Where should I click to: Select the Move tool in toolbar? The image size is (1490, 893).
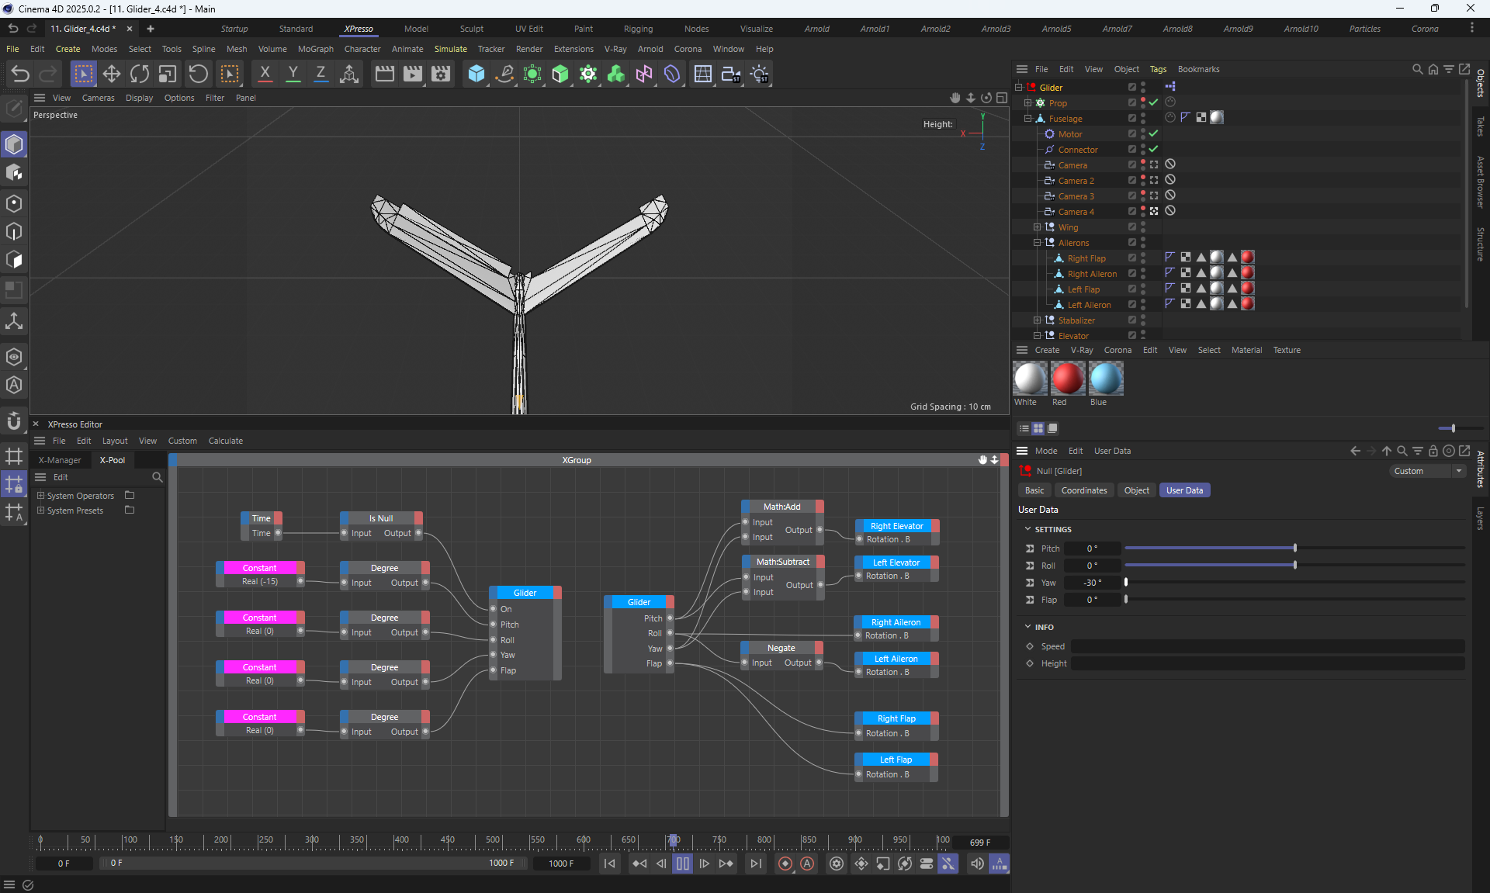point(112,74)
